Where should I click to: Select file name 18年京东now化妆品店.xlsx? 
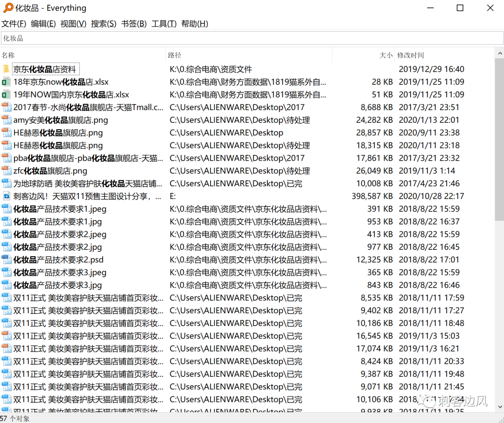click(x=61, y=82)
